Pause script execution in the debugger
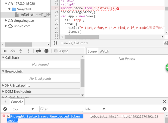 click(x=5, y=51)
